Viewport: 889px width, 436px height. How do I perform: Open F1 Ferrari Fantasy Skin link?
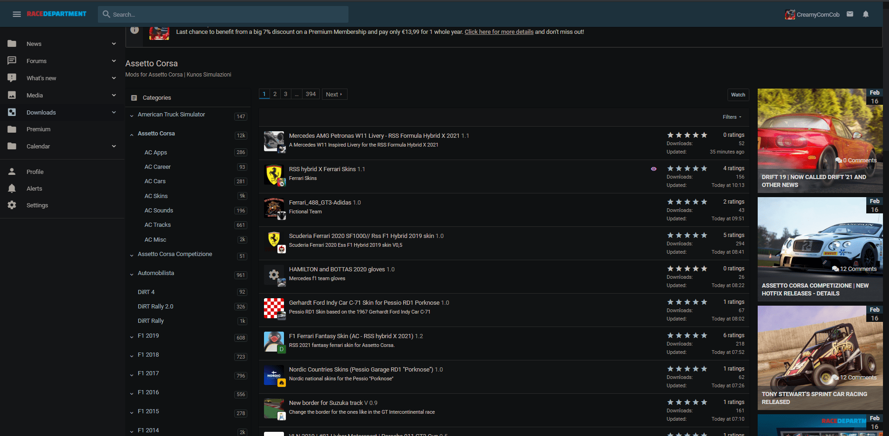351,336
